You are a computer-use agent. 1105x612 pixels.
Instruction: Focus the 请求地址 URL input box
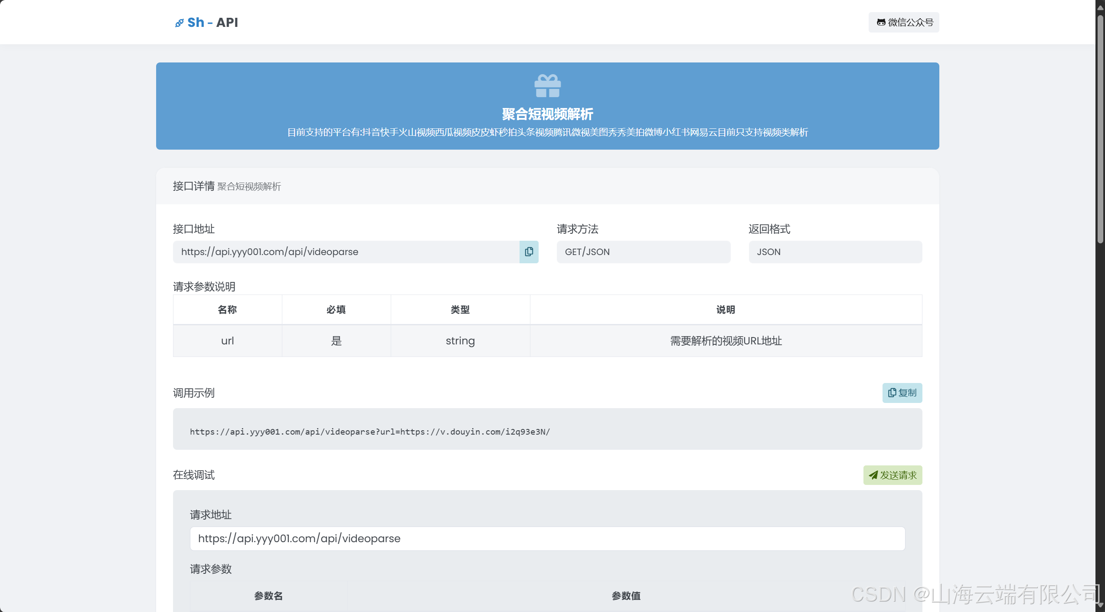coord(547,538)
